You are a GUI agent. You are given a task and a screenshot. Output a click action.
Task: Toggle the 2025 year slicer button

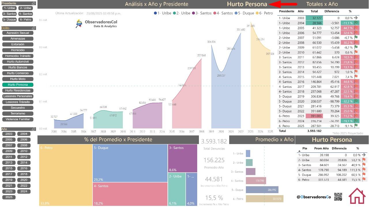click(9, 197)
